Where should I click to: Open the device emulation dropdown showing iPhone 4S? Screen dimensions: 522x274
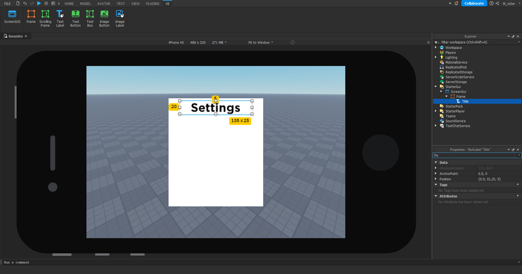tap(176, 42)
